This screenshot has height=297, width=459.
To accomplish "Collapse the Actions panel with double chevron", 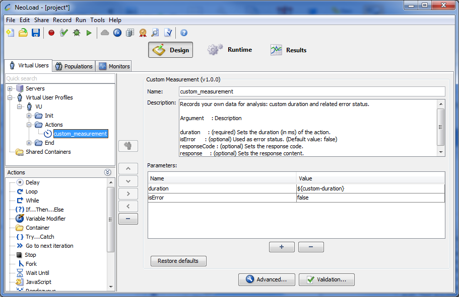I will click(107, 172).
